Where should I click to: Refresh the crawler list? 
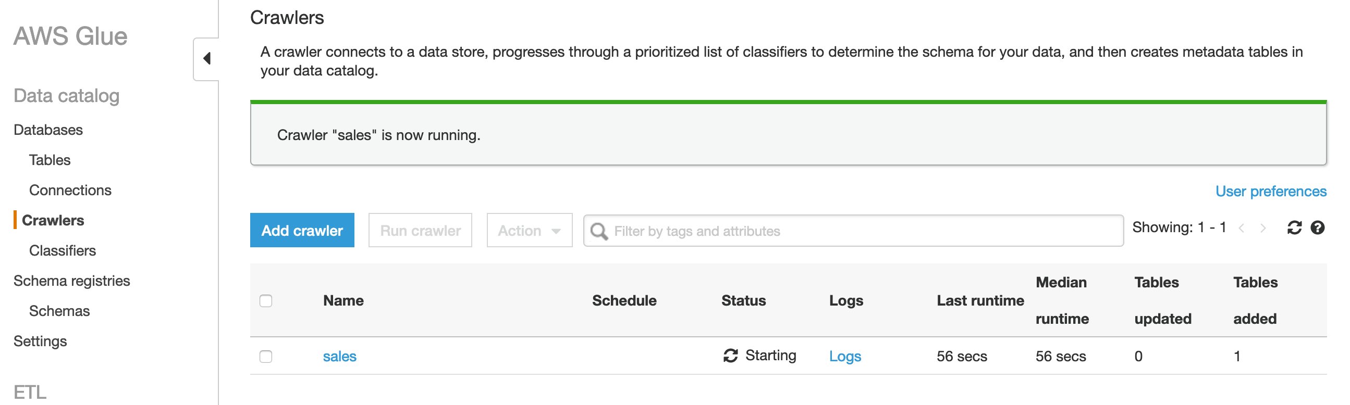(x=1293, y=227)
